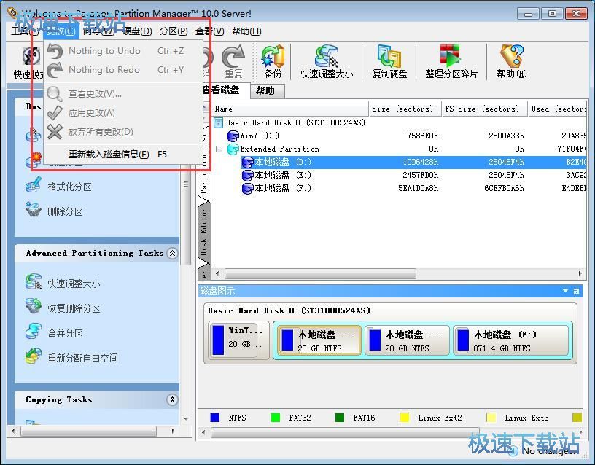Click sidebar Express Resize (快速调整大小) icon
Image resolution: width=595 pixels, height=465 pixels.
[x=34, y=283]
